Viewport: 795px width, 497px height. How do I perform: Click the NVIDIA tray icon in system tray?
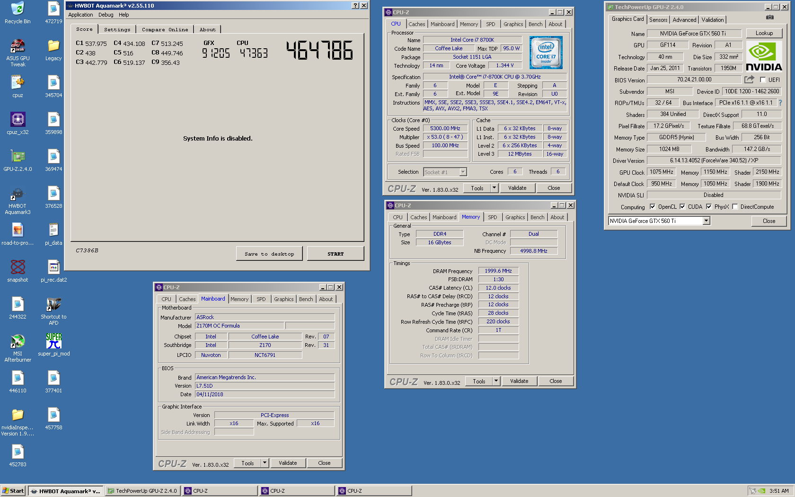tap(761, 491)
